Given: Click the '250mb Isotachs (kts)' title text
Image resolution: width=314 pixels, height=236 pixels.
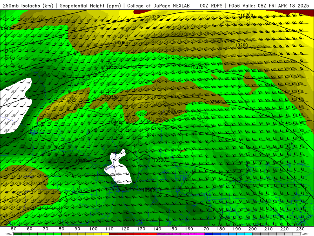Looking at the screenshot, I should point(28,6).
